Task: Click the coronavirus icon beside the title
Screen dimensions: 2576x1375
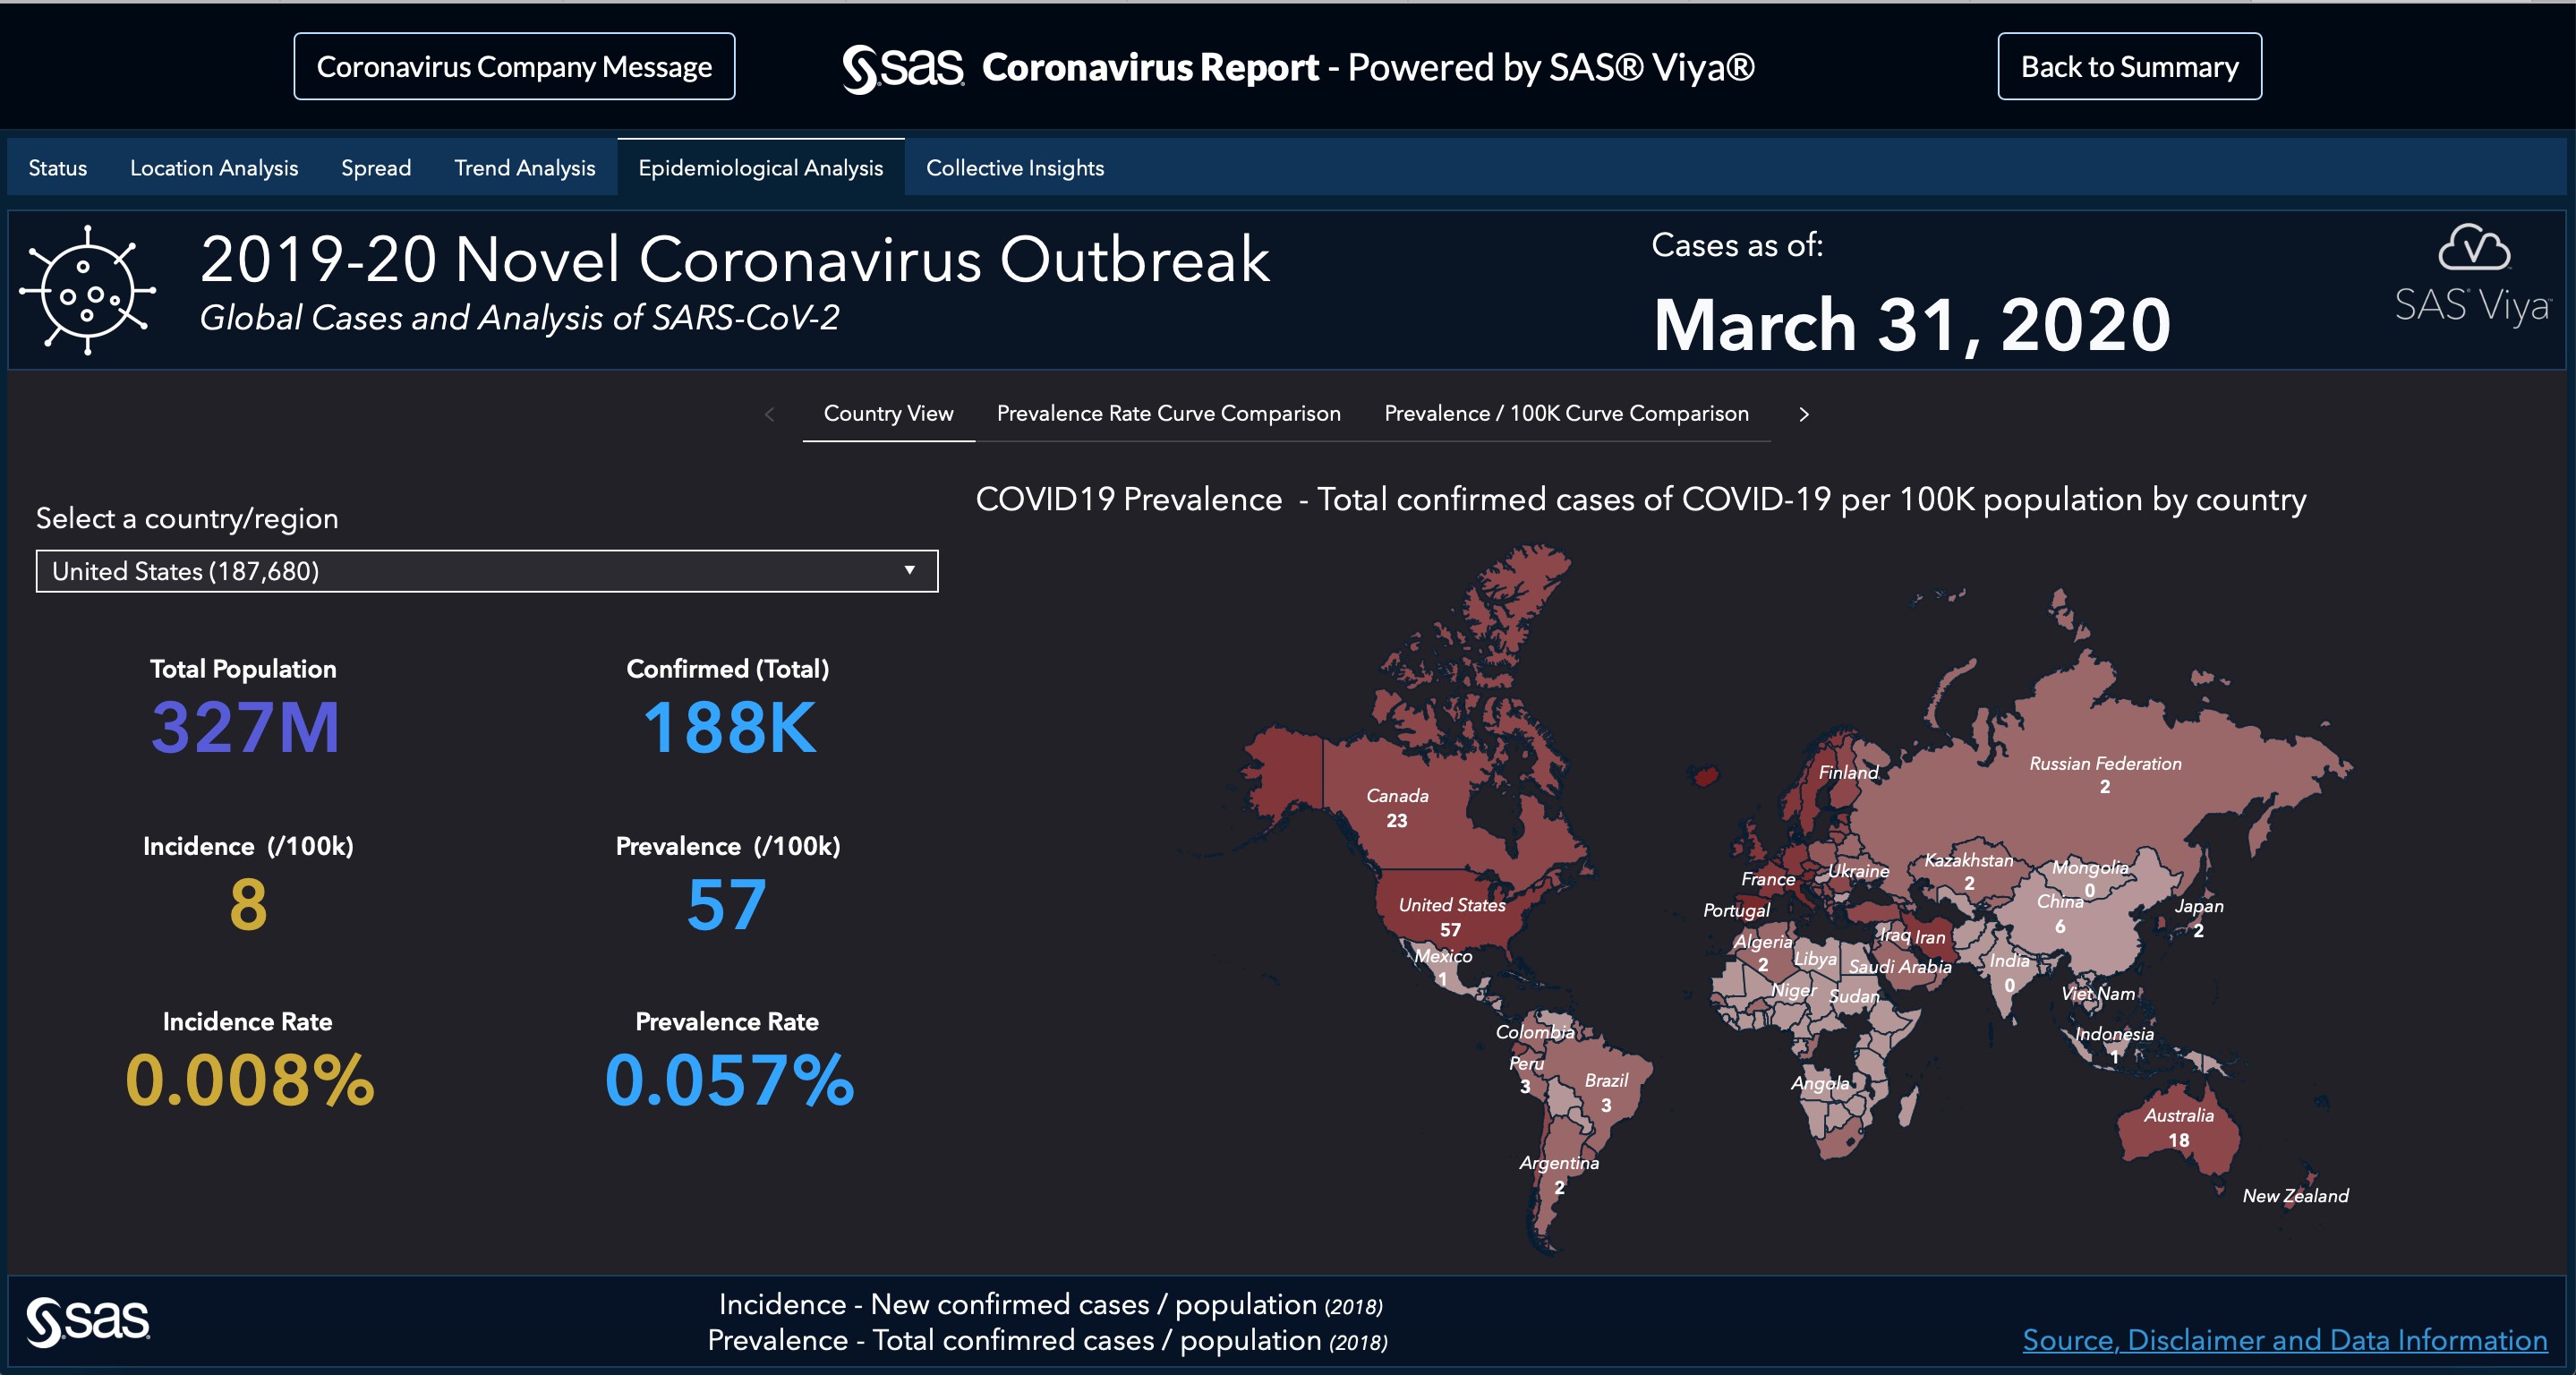Action: pyautogui.click(x=87, y=290)
